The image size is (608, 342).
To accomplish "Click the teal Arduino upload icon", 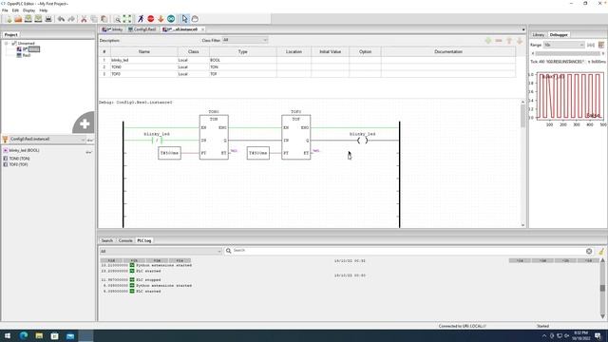I will tap(171, 19).
